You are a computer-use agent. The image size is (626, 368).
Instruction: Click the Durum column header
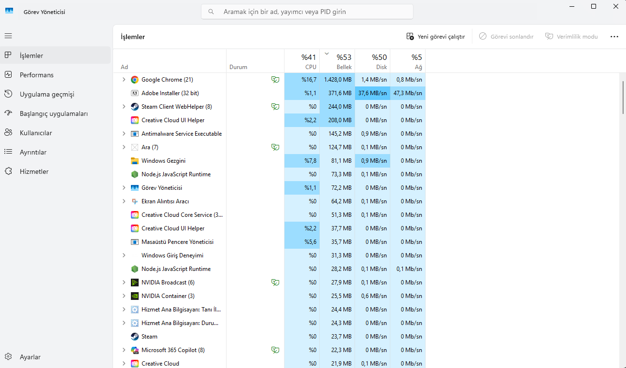[256, 61]
